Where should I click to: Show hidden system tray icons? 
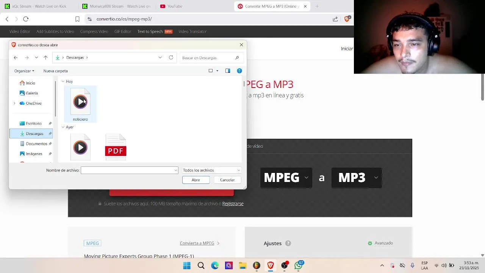(x=382, y=265)
